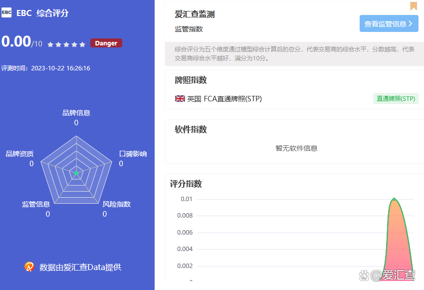Click the peak point of score chart
Screen dimensions: 424x290
pos(394,199)
